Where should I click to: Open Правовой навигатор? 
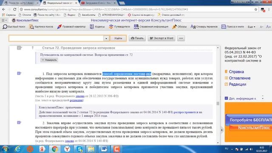click(71, 27)
